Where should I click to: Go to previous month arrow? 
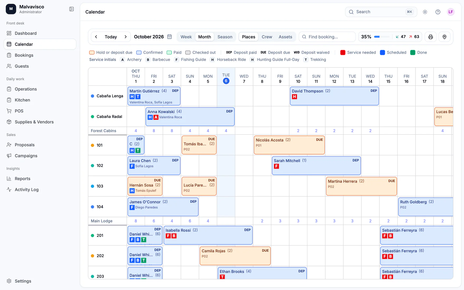coord(96,37)
